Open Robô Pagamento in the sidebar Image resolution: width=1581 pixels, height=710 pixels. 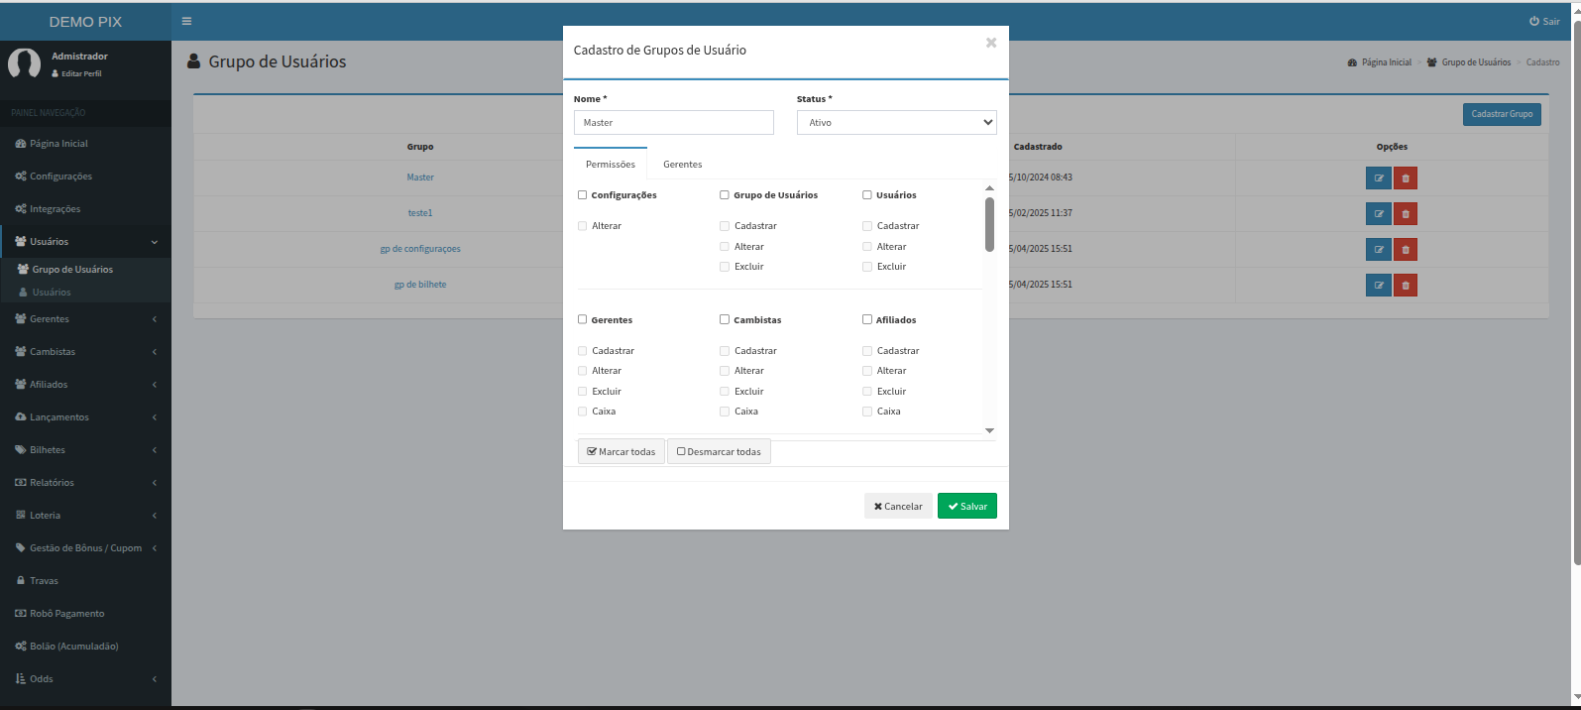coord(66,614)
